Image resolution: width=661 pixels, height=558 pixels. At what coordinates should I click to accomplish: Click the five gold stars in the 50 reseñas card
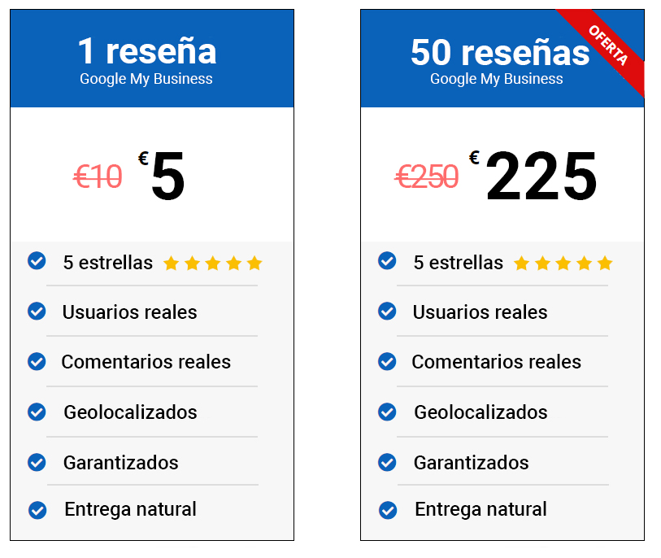click(x=563, y=264)
